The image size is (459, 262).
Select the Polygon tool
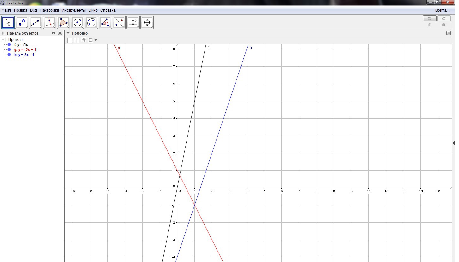click(64, 22)
